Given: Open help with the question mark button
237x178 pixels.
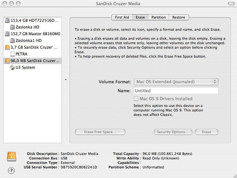Looking at the screenshot, I should (11, 171).
